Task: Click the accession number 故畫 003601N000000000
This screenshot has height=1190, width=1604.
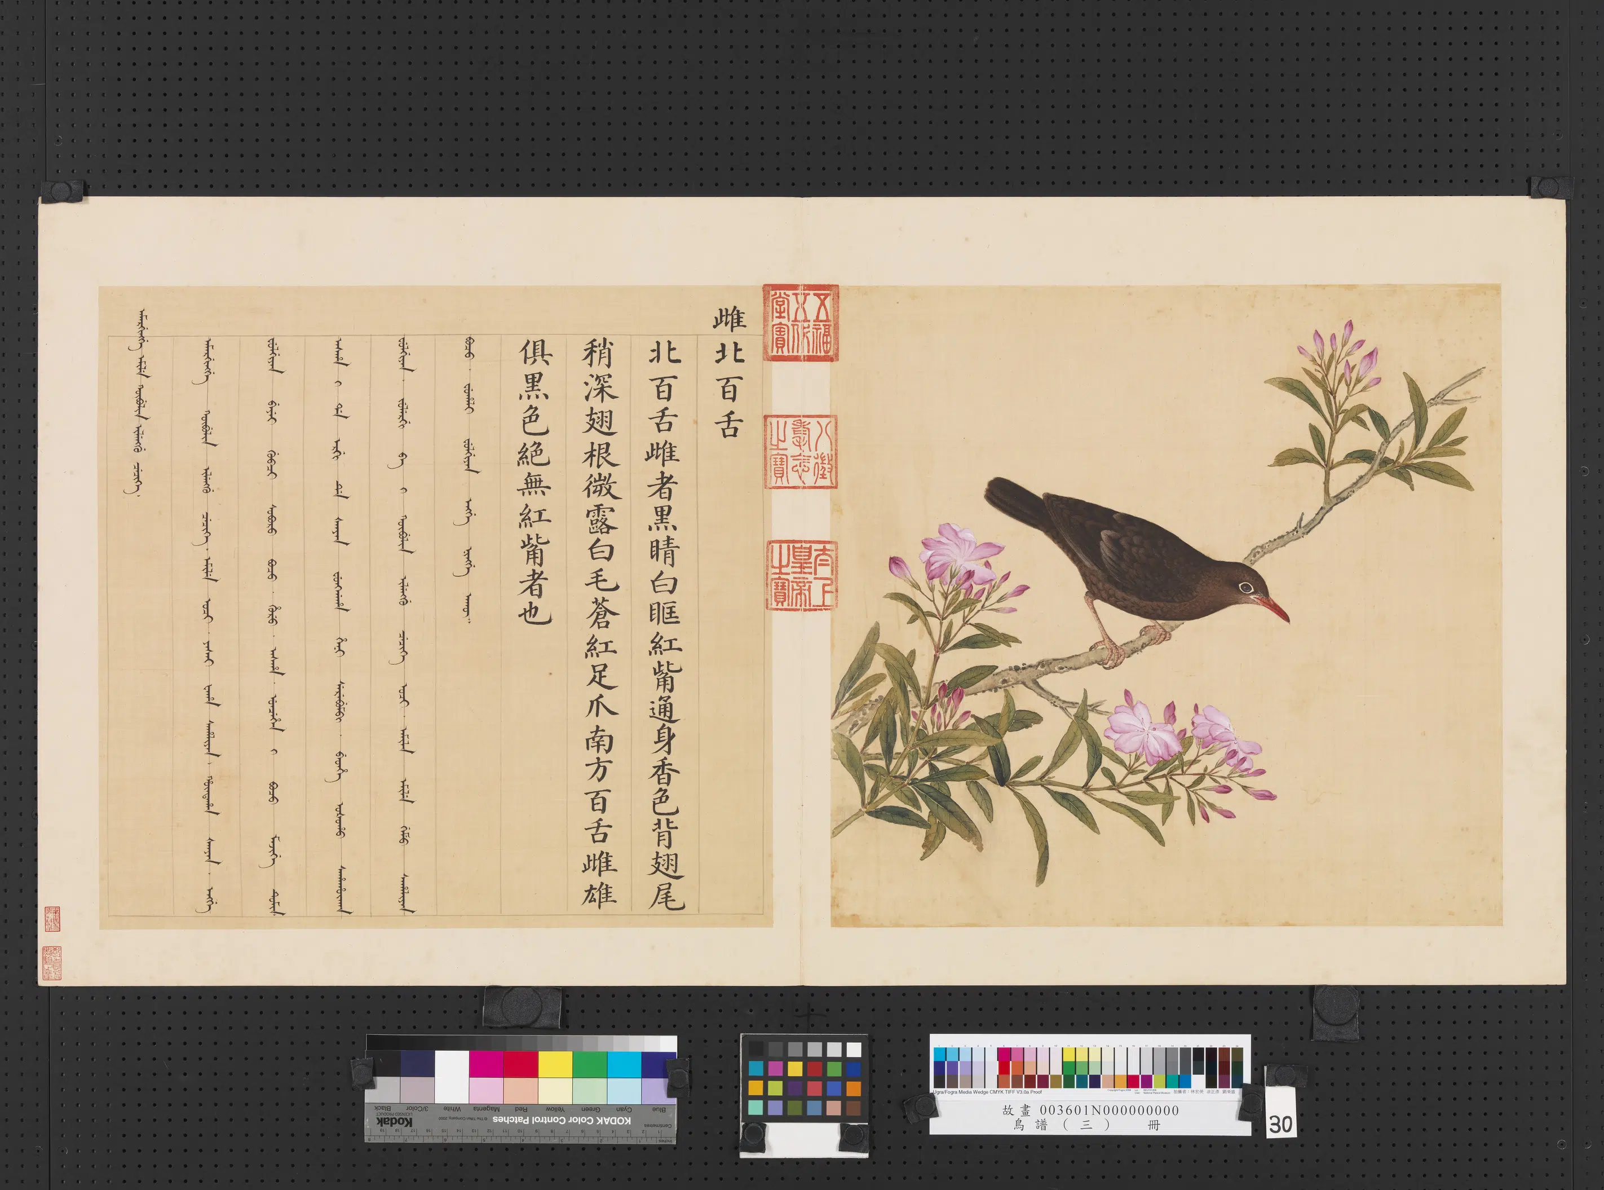Action: point(1090,1111)
